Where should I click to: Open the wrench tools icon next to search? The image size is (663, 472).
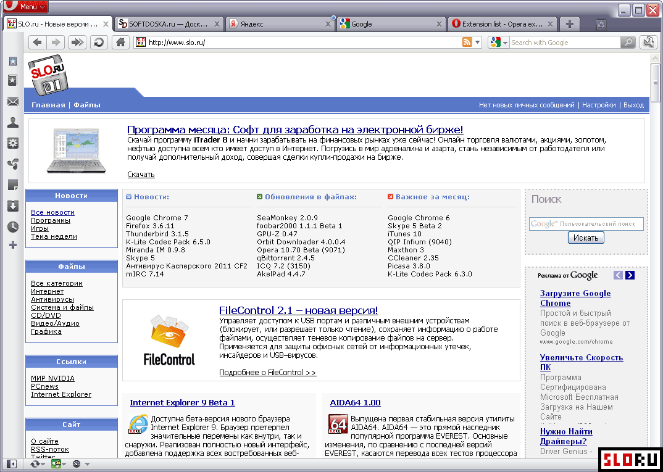(x=648, y=42)
